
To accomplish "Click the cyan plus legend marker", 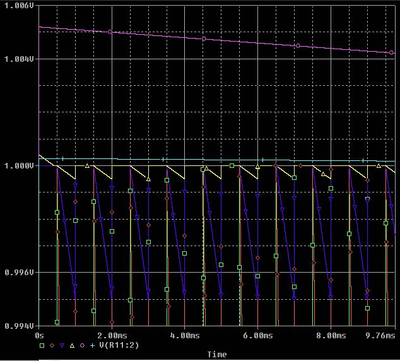I will (92, 346).
